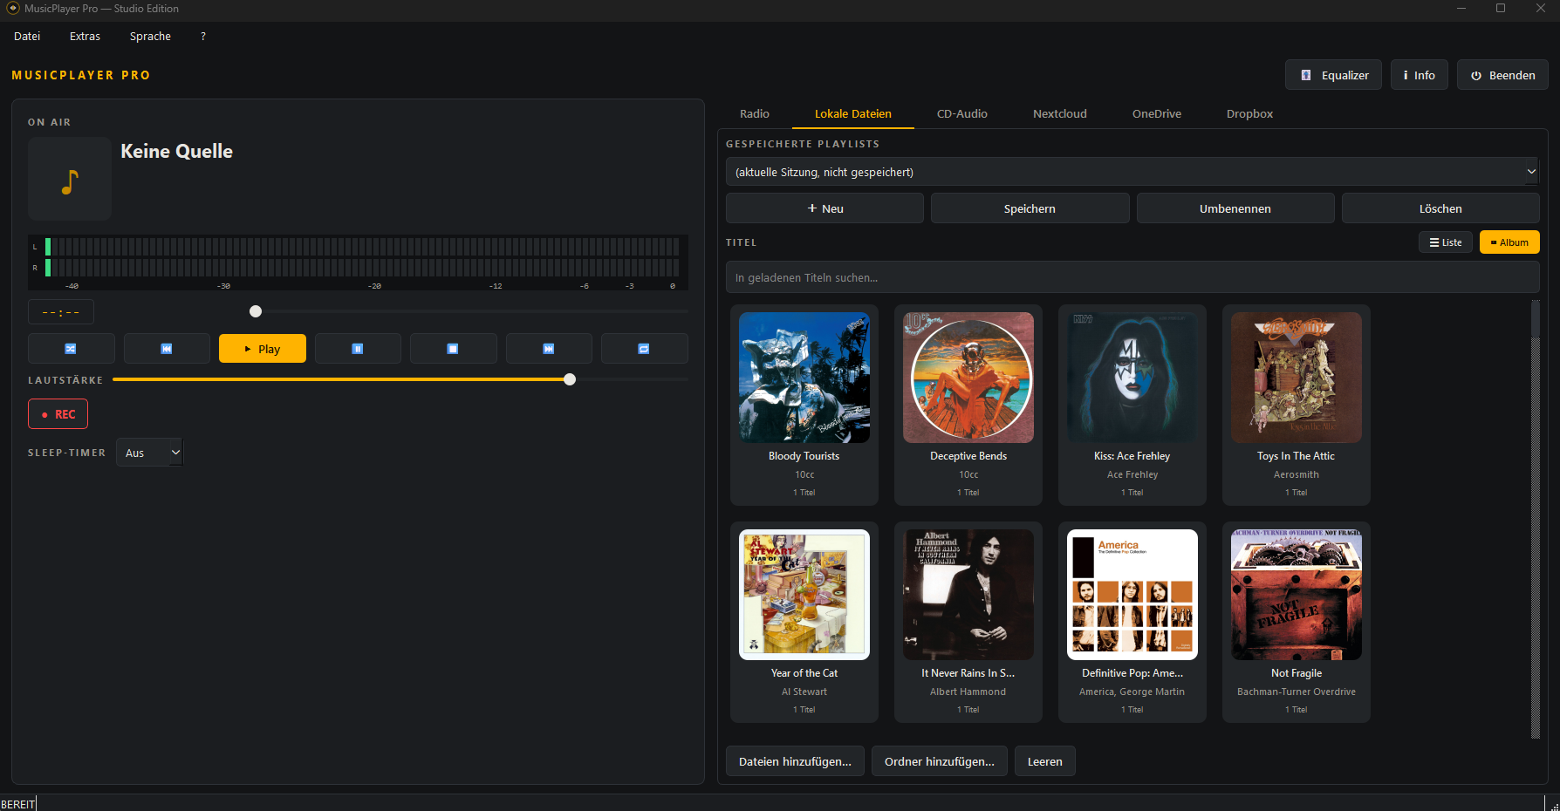Screen dimensions: 1560x811
Task: Expand the saved playlists dropdown
Action: pyautogui.click(x=1132, y=172)
